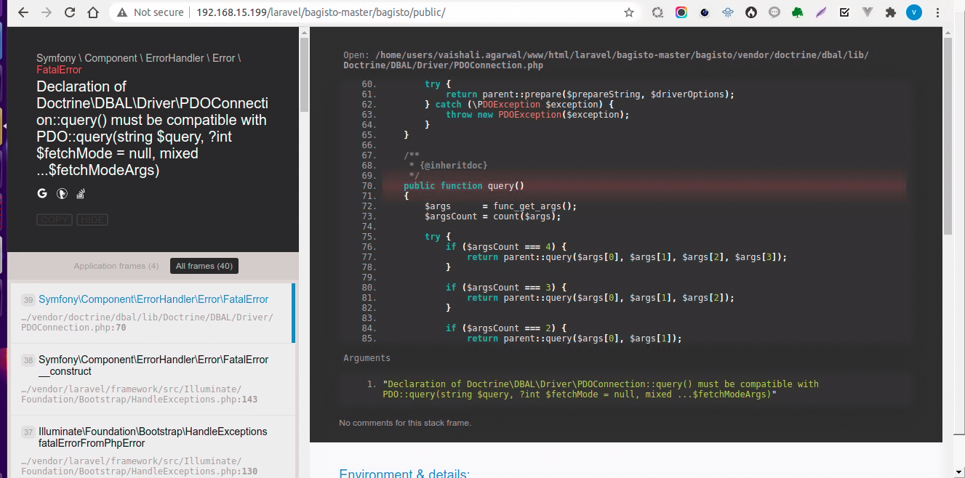The image size is (965, 478).
Task: Click the 'Environment & details:' heading
Action: [x=404, y=474]
